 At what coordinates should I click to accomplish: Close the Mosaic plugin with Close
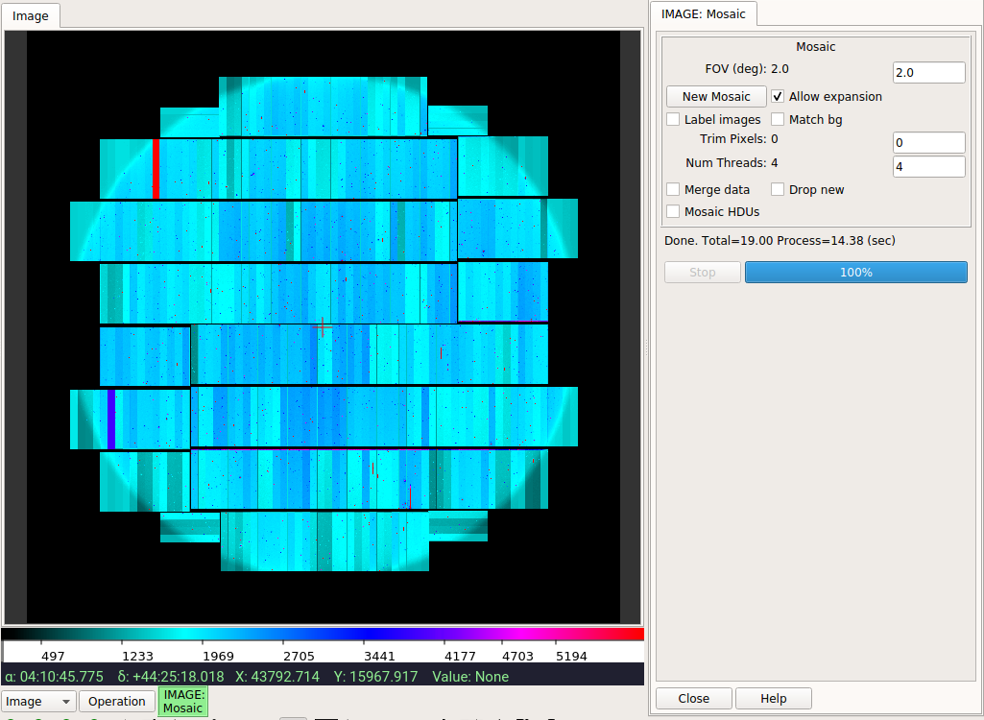[x=693, y=698]
